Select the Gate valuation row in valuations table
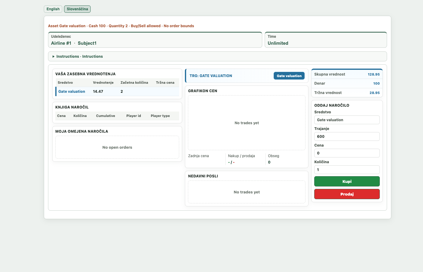 point(117,92)
